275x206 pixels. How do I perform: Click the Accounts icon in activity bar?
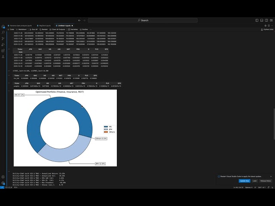(3, 176)
